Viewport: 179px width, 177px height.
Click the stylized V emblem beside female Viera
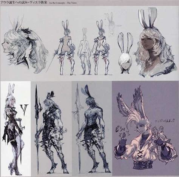coord(25,110)
